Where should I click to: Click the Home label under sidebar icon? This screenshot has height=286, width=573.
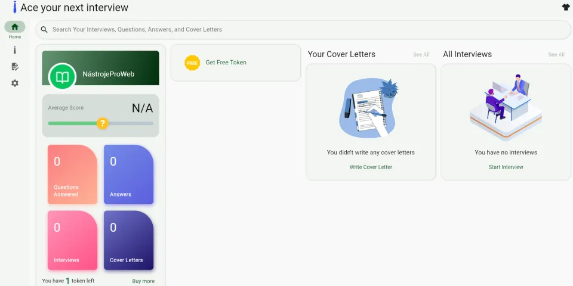[14, 37]
